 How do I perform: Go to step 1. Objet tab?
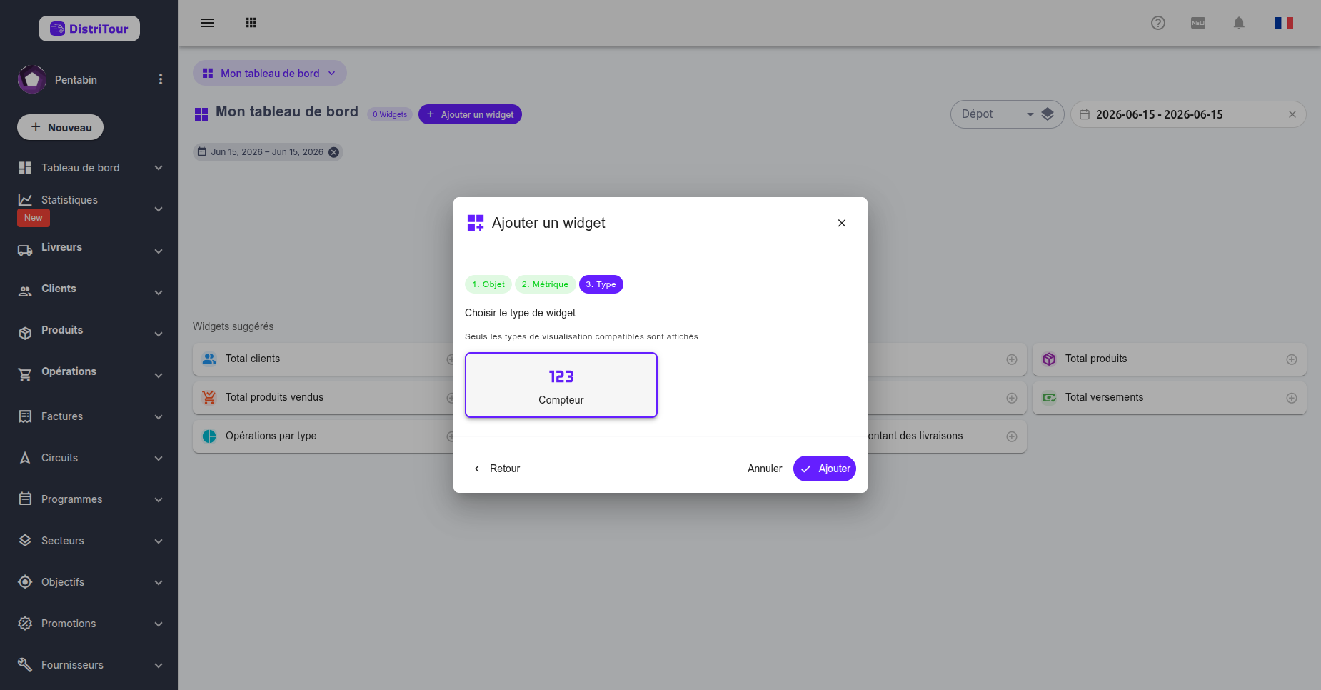coord(488,284)
